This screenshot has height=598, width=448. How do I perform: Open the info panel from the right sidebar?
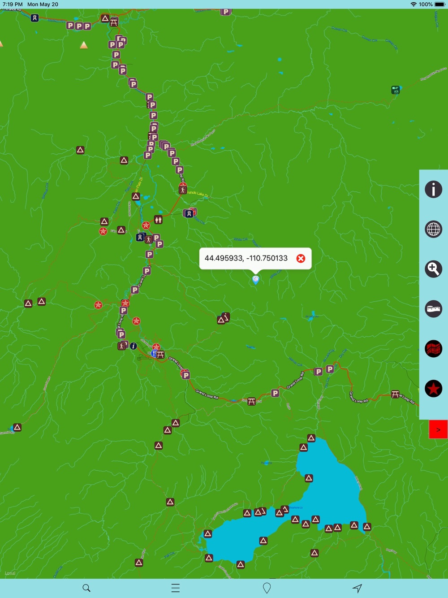click(x=433, y=189)
